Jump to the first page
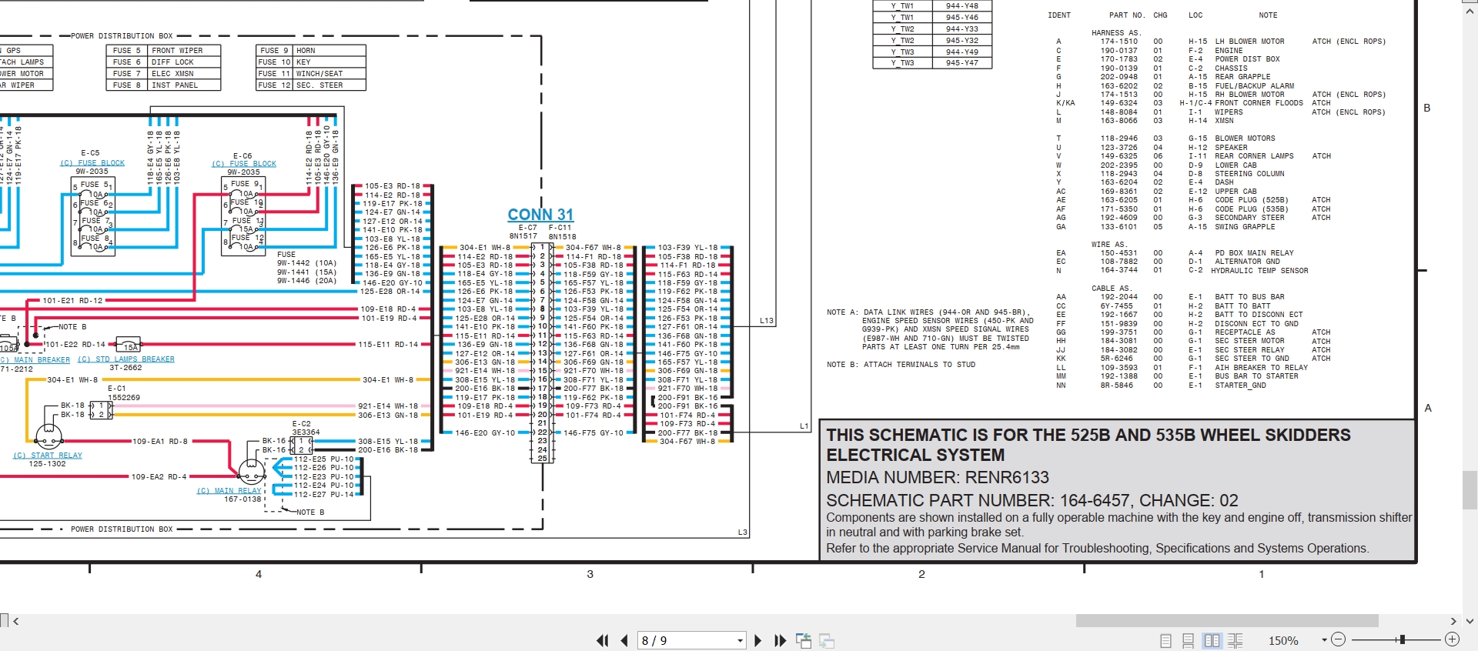Viewport: 1478px width, 651px height. 603,640
